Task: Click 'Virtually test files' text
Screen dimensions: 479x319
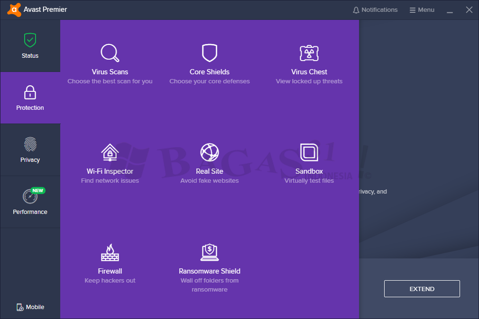Action: [309, 181]
